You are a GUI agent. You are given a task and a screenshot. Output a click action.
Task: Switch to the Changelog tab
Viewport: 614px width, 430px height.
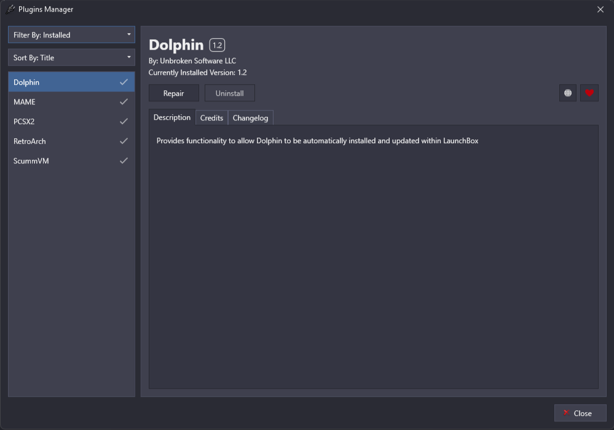coord(250,118)
